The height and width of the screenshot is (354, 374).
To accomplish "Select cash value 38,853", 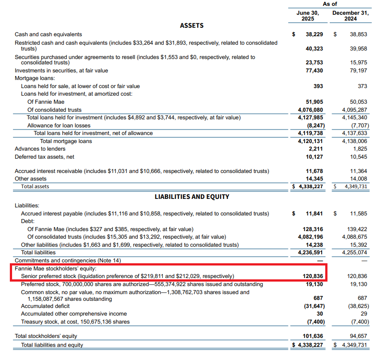I will coord(358,34).
